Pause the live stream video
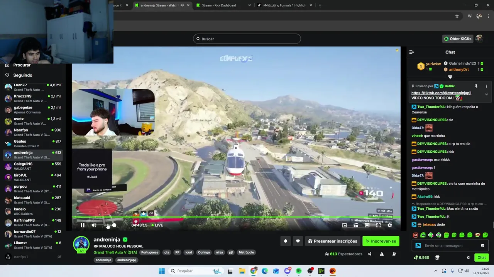The height and width of the screenshot is (277, 494). pos(82,225)
